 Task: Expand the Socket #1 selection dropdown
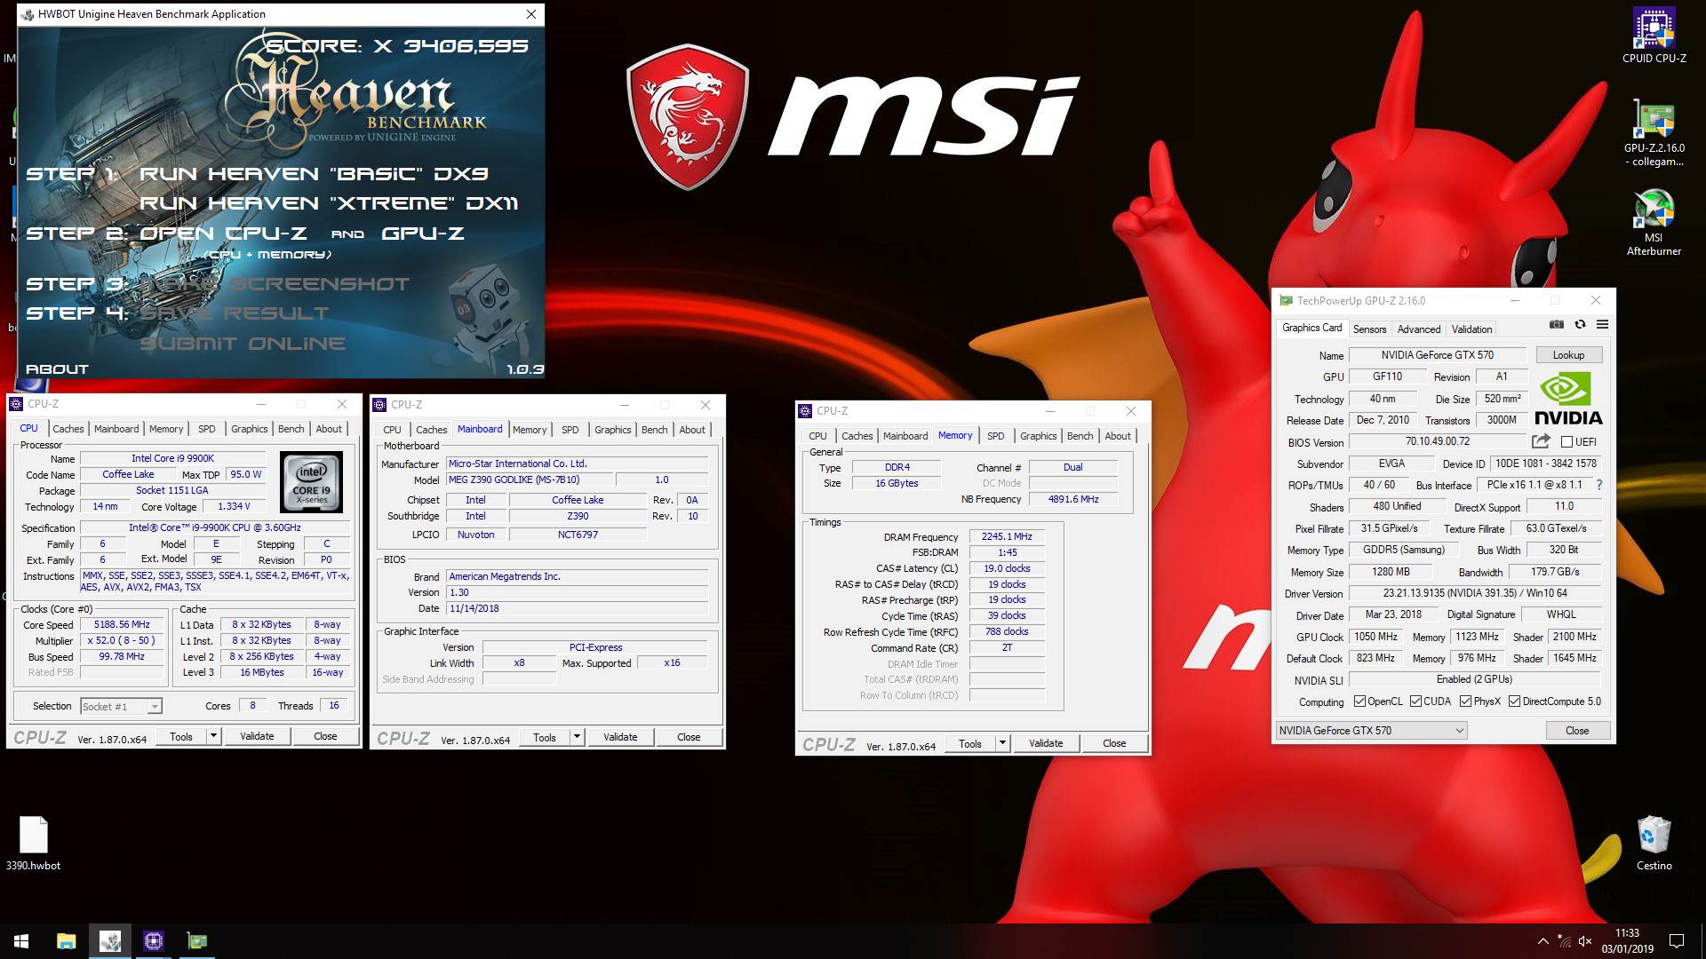tap(154, 707)
